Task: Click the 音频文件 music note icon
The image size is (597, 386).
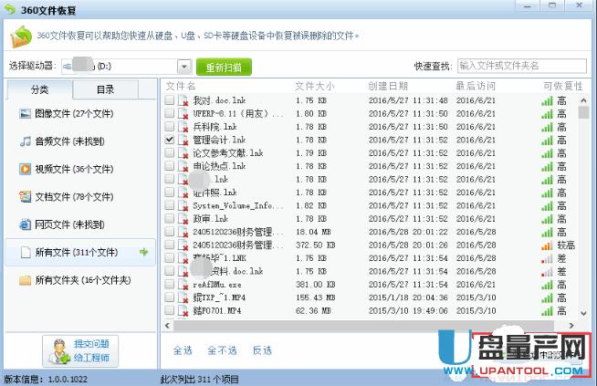Action: point(26,141)
